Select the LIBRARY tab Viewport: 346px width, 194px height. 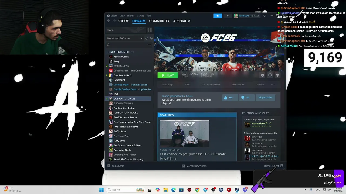click(x=139, y=21)
